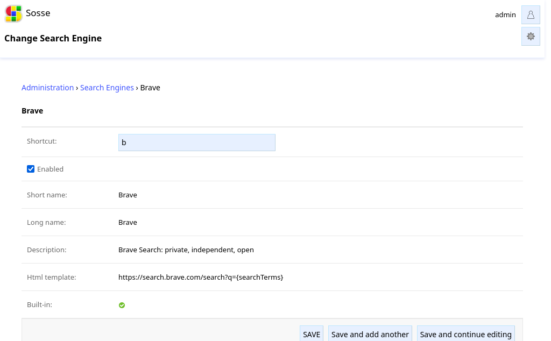Click the Shortcut field label
This screenshot has height=341, width=551.
(42, 141)
